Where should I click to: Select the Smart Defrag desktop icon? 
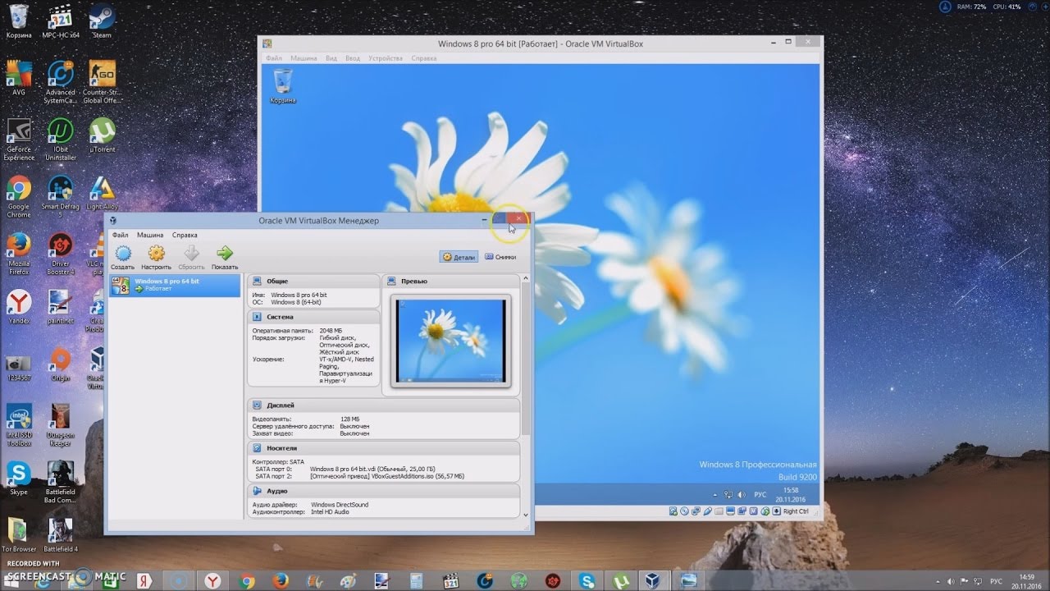pos(60,196)
